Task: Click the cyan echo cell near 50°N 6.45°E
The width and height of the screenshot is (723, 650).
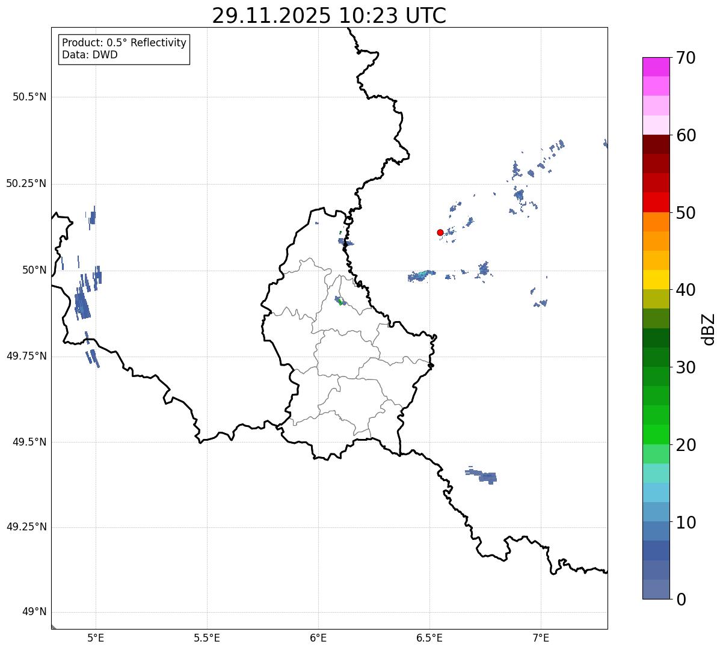Action: point(422,275)
